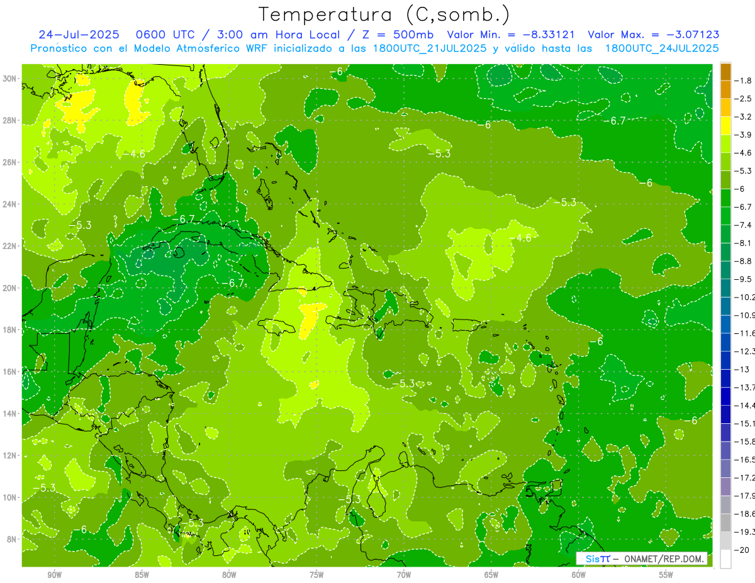The height and width of the screenshot is (583, 755).
Task: Click the '85W' longitude axis label
Action: [142, 575]
